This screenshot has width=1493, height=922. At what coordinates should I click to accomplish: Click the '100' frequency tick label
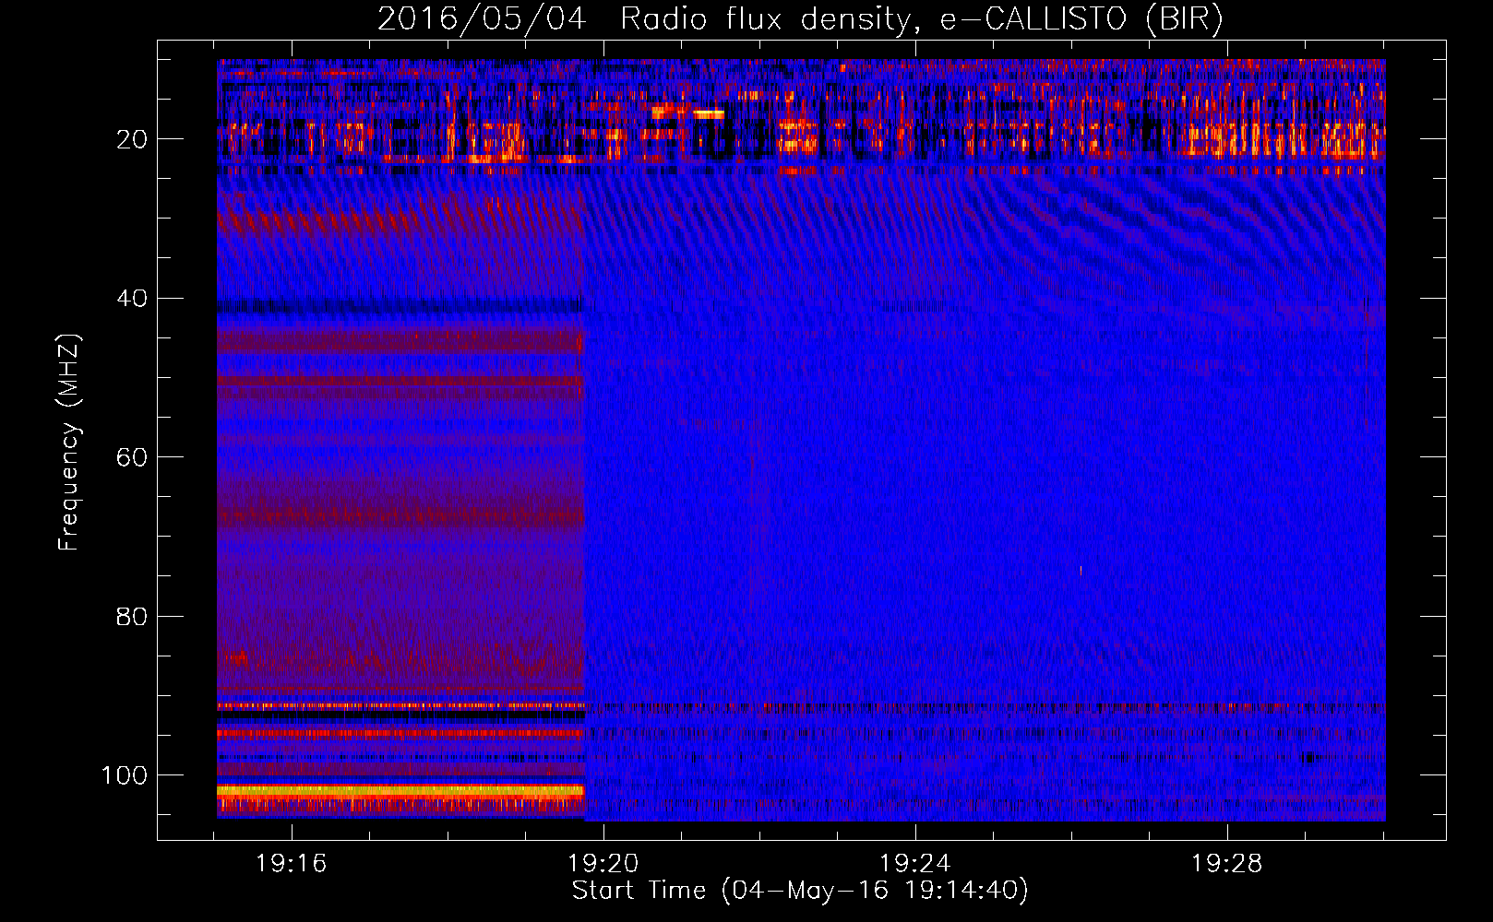[125, 775]
